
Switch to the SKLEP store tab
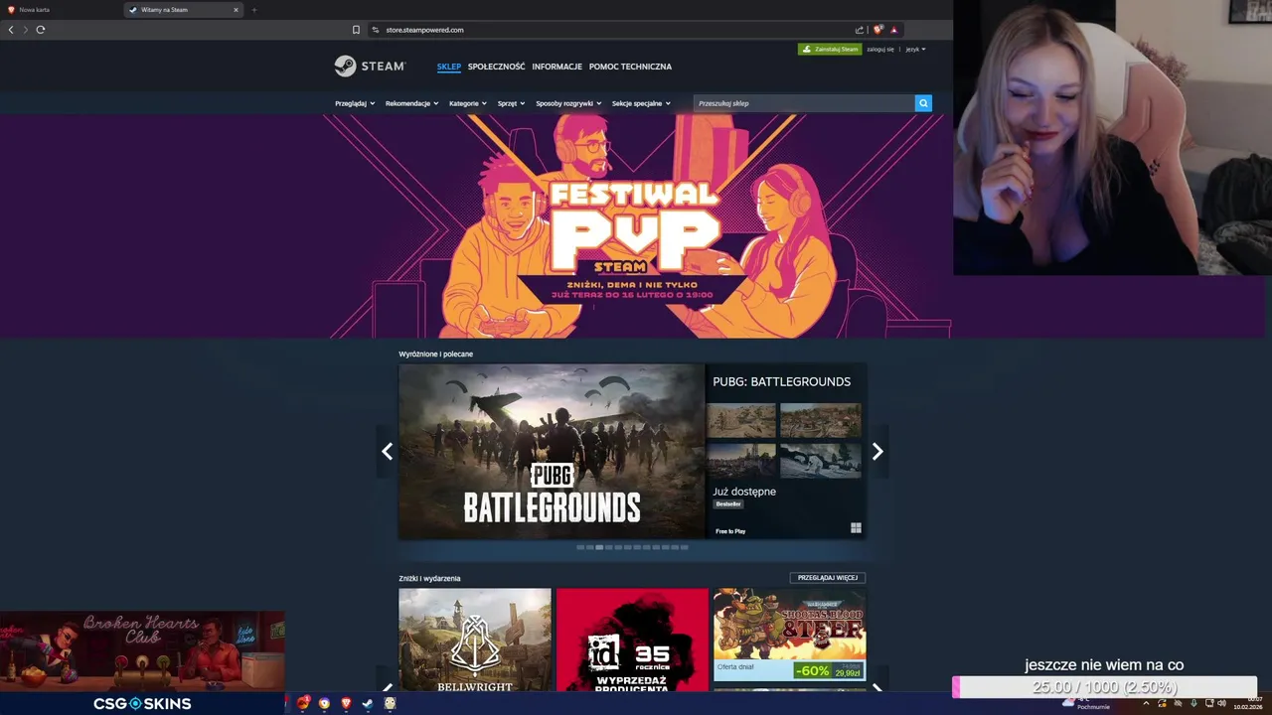pyautogui.click(x=449, y=67)
